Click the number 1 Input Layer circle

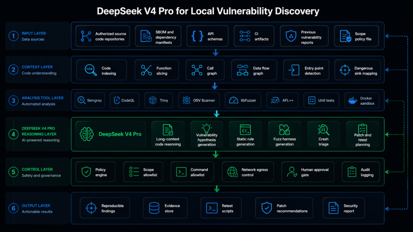(x=14, y=36)
